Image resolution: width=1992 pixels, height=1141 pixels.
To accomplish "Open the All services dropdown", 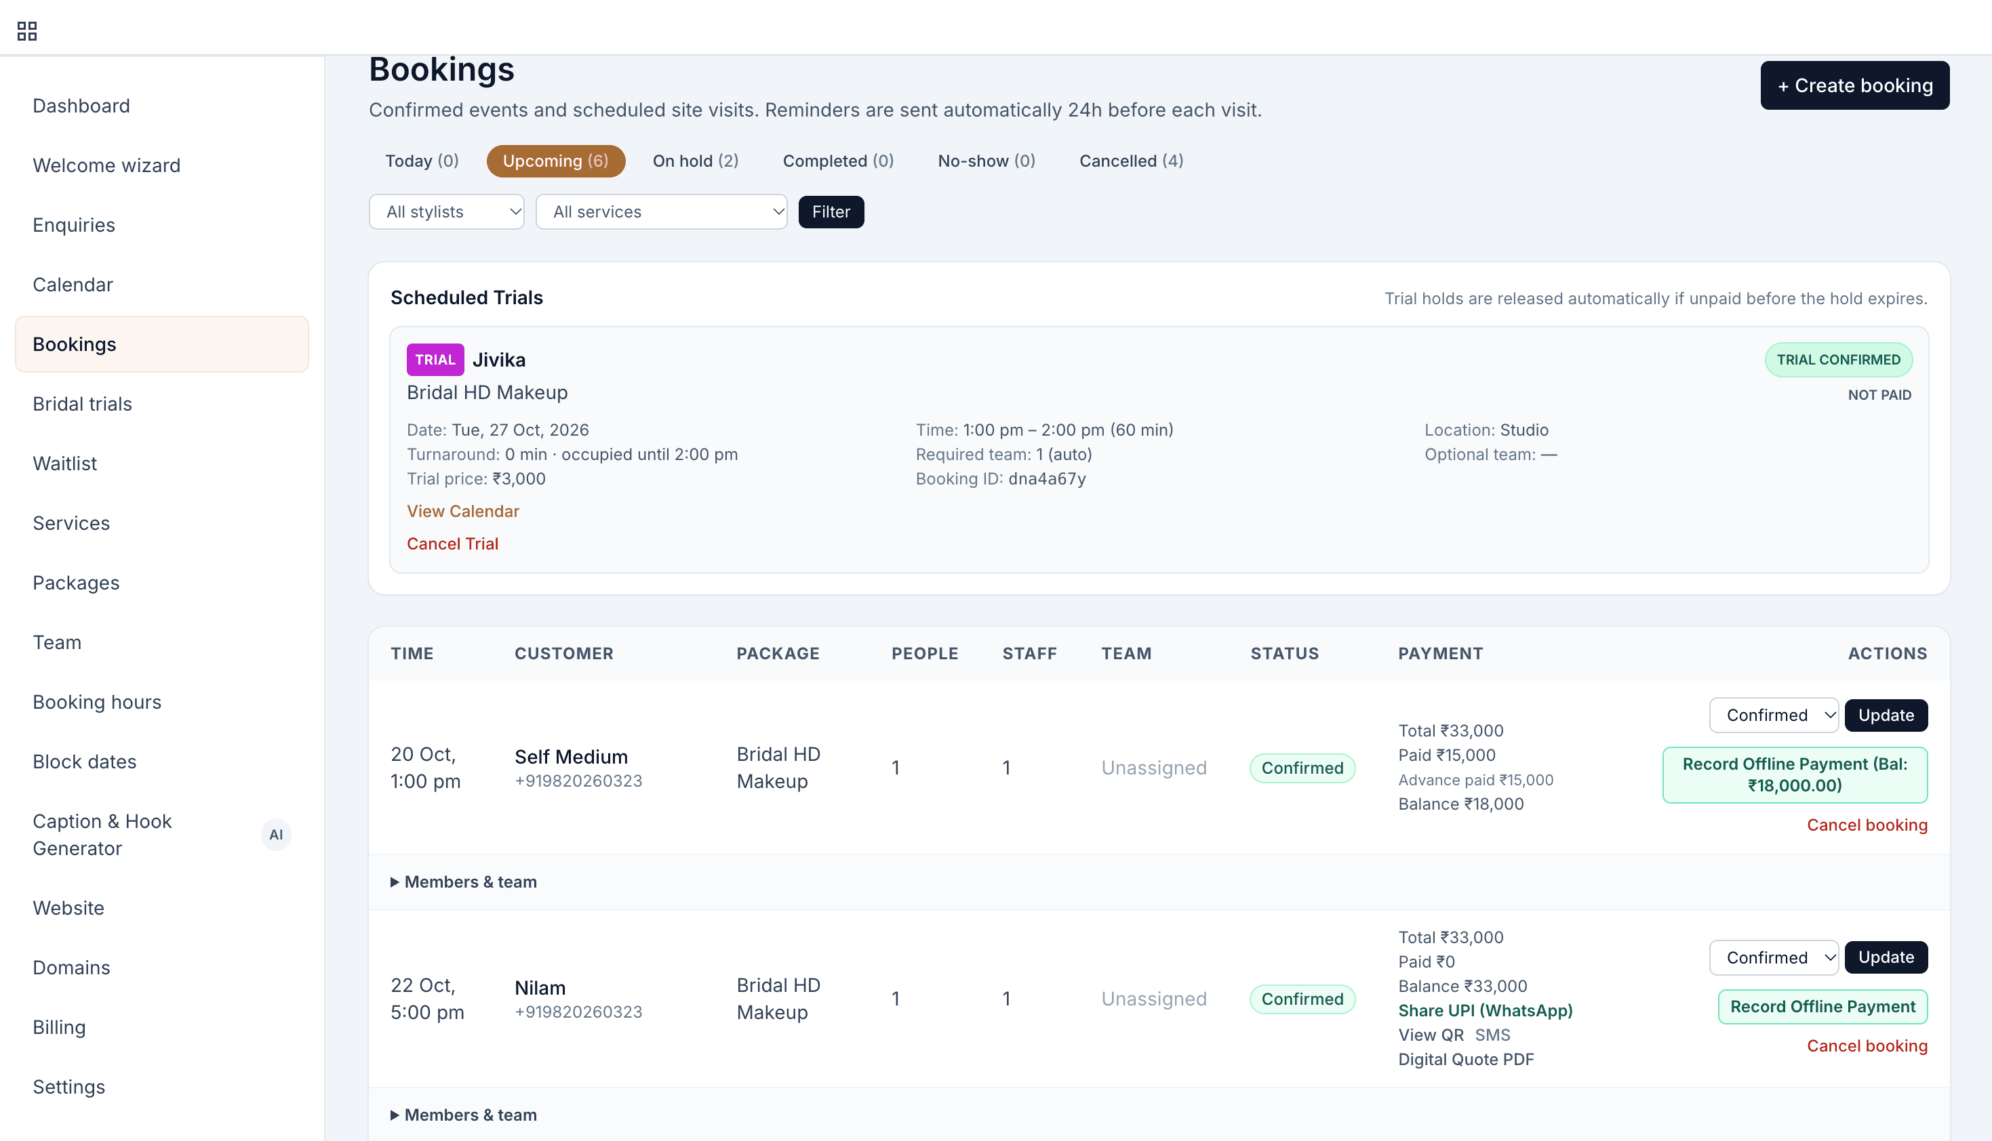I will pos(662,211).
